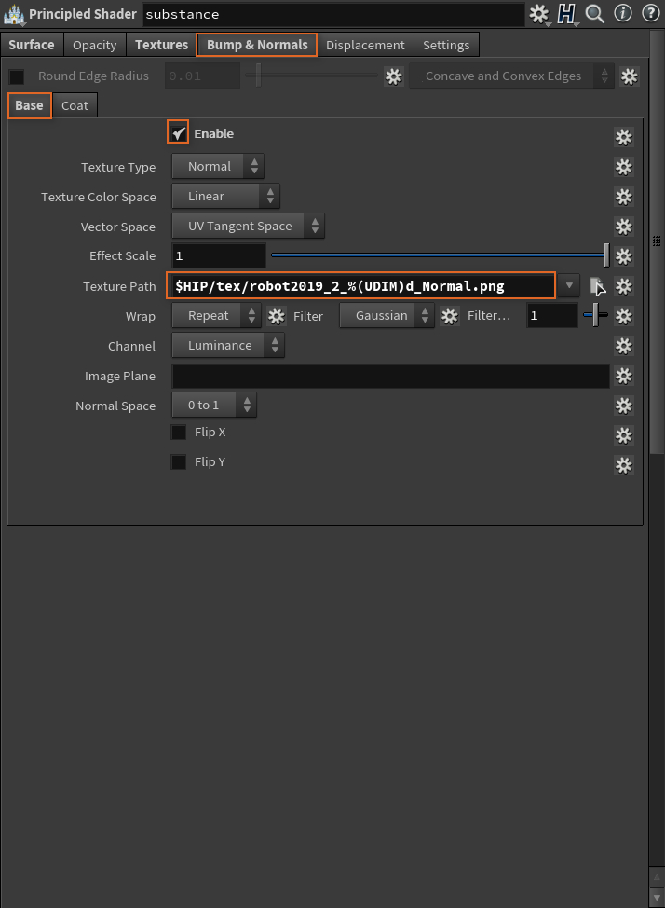Open Vector Space UV Tangent Space dropdown
The height and width of the screenshot is (908, 665).
(x=249, y=227)
